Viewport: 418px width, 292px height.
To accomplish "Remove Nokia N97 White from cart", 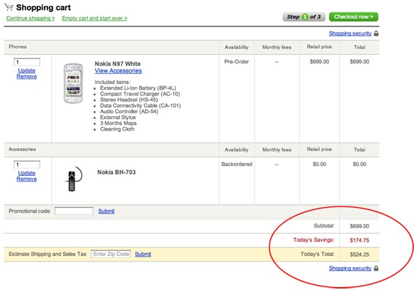I will pos(26,76).
